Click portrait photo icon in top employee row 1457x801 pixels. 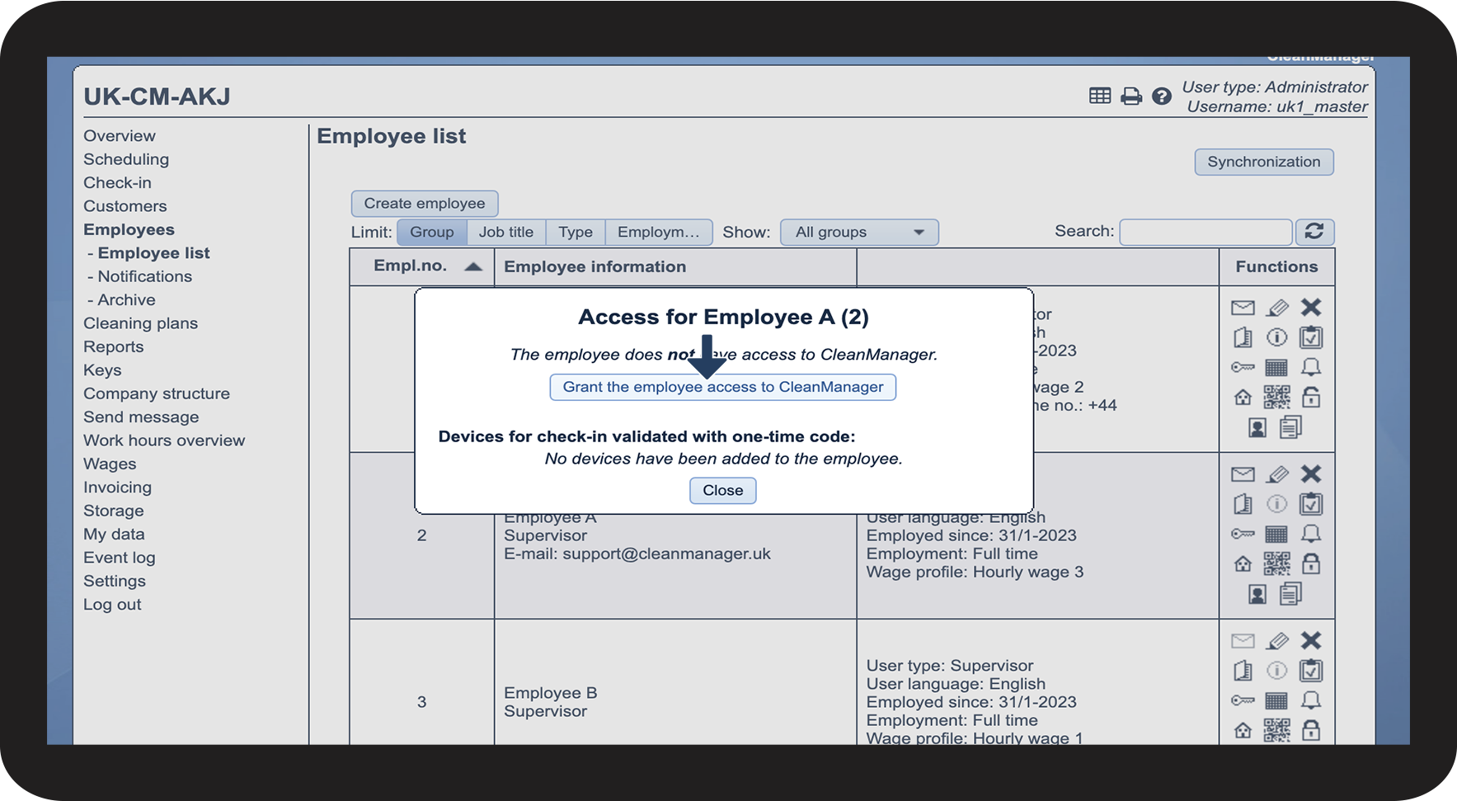click(1257, 427)
